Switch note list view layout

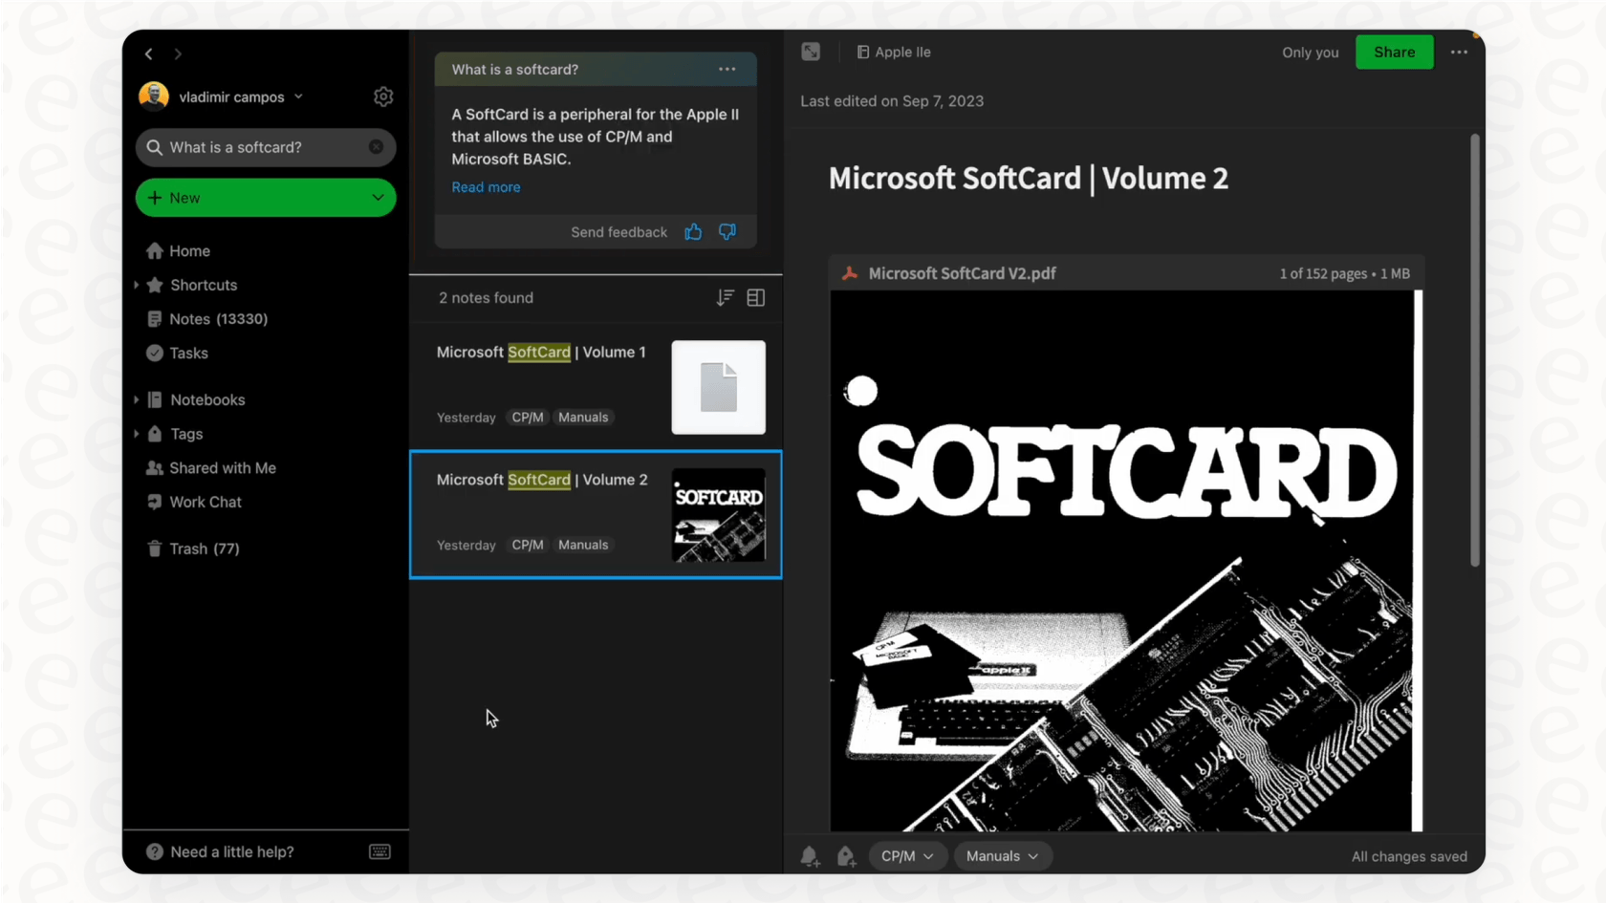(x=755, y=297)
